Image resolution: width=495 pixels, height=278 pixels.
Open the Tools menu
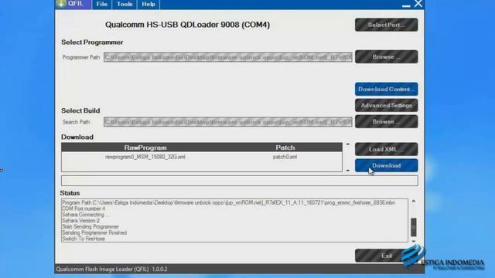[x=125, y=5]
